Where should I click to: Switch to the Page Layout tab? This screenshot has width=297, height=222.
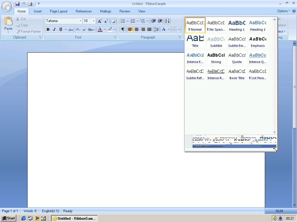[59, 11]
